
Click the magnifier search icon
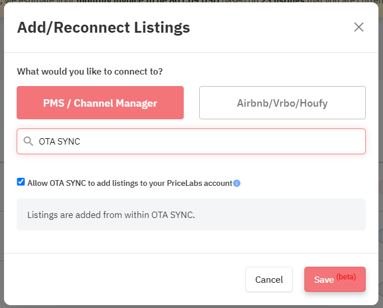pyautogui.click(x=28, y=141)
